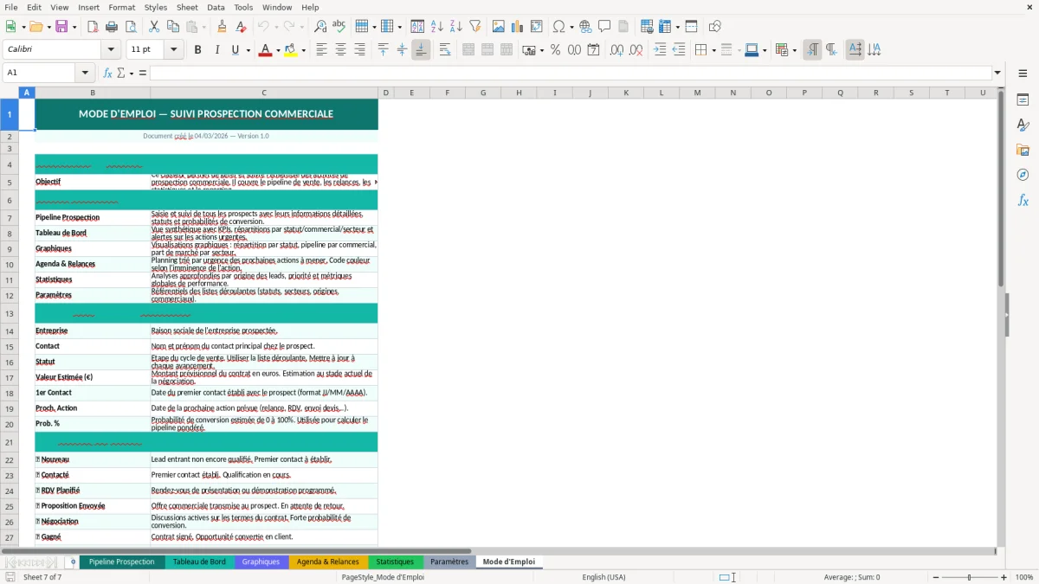Insert hyperlink icon
Viewport: 1039px width, 584px height.
[x=585, y=27]
